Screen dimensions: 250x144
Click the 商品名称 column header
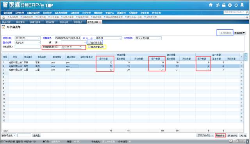43,57
